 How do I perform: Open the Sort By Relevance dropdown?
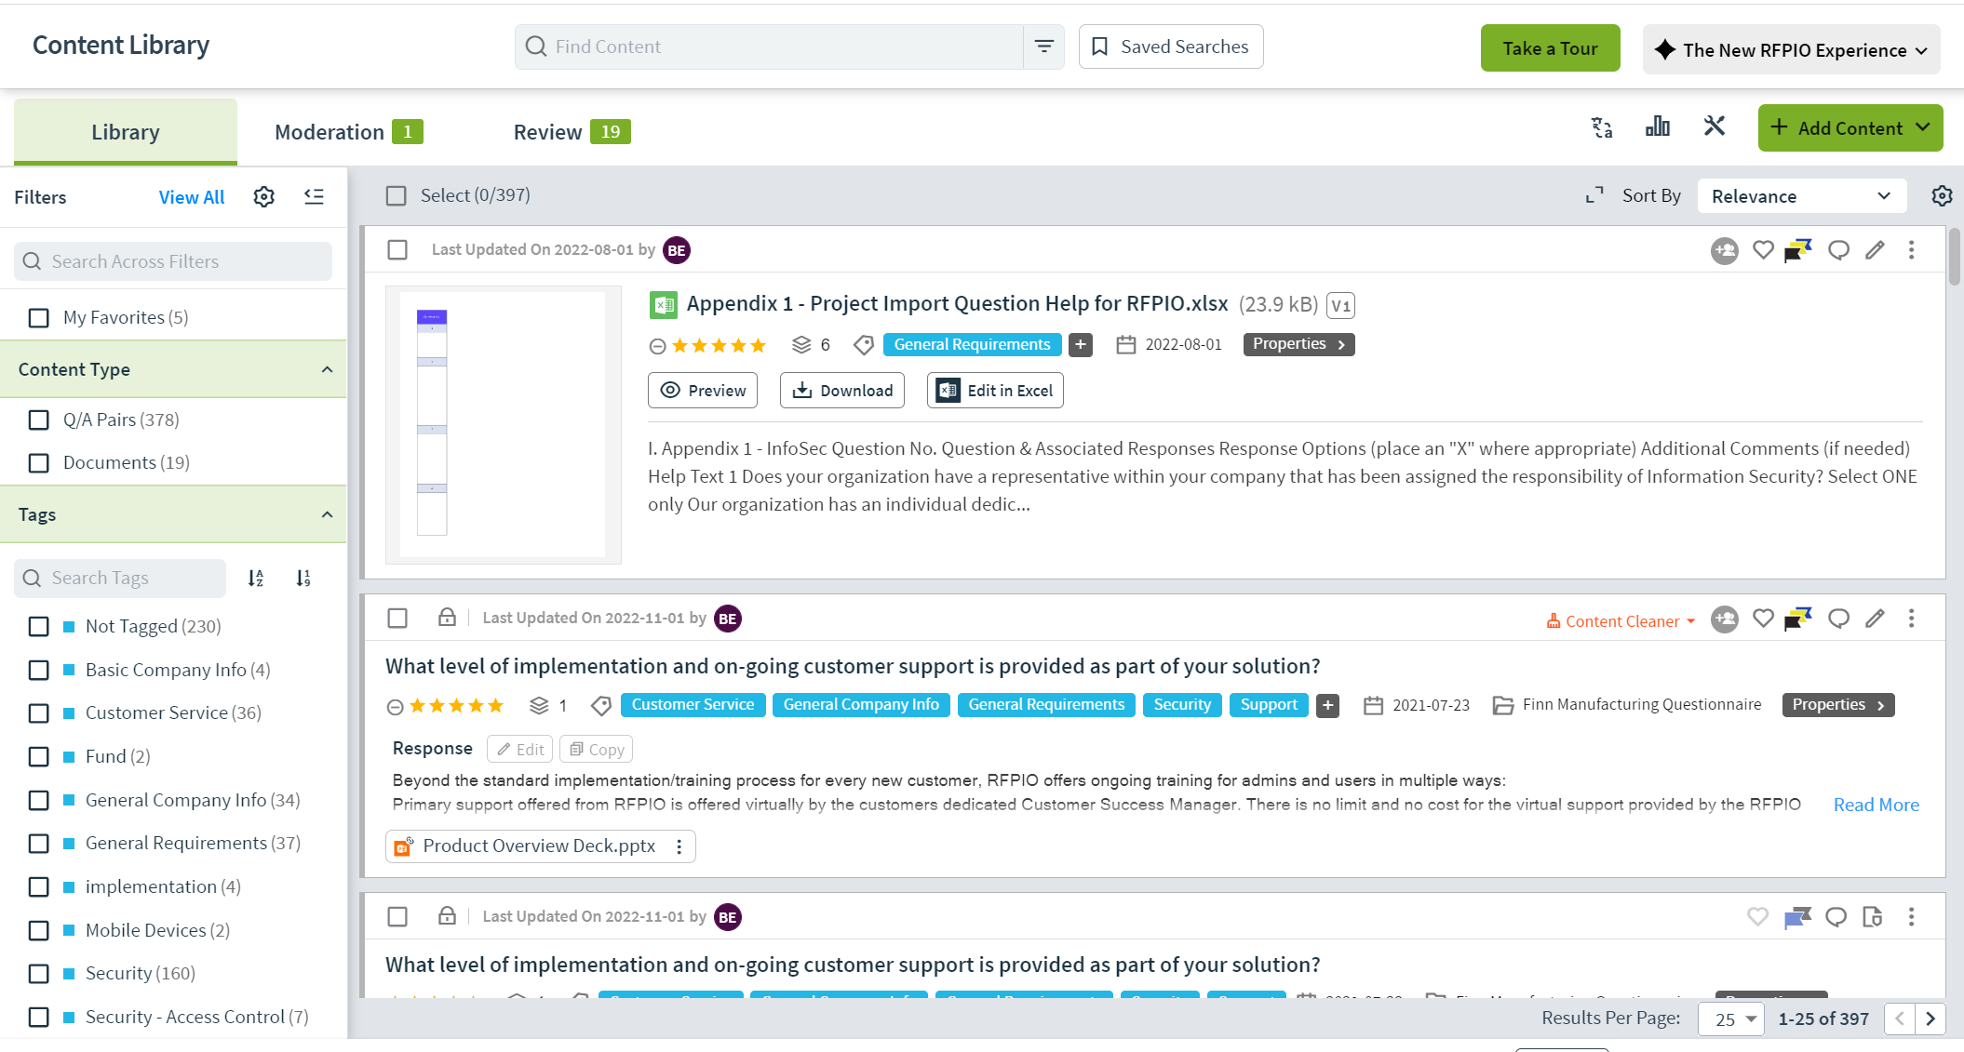(x=1802, y=196)
